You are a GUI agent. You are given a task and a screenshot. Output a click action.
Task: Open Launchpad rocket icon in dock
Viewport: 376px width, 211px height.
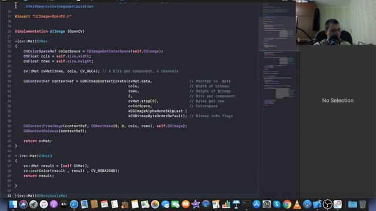pos(33,205)
